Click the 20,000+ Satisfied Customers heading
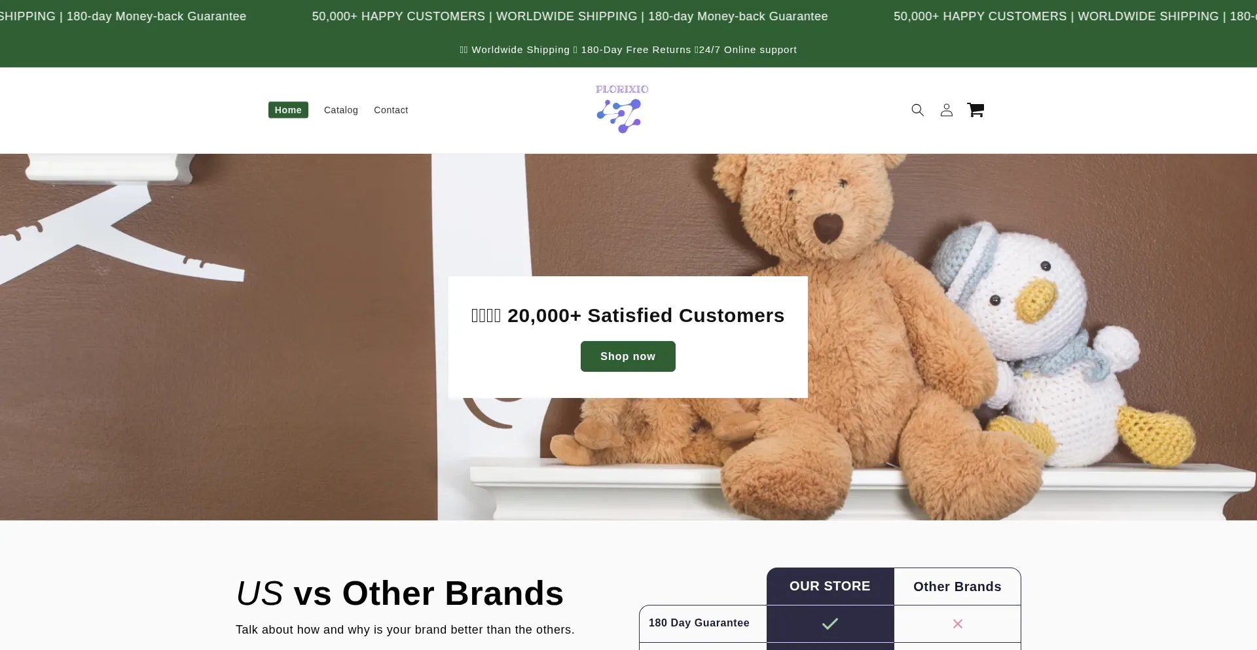This screenshot has height=650, width=1257. (x=628, y=316)
